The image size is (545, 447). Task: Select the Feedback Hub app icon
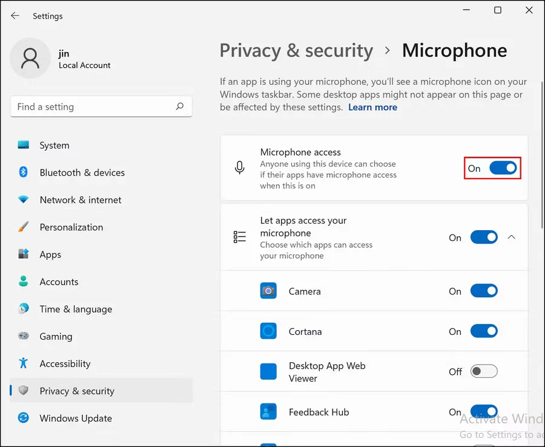pyautogui.click(x=268, y=412)
